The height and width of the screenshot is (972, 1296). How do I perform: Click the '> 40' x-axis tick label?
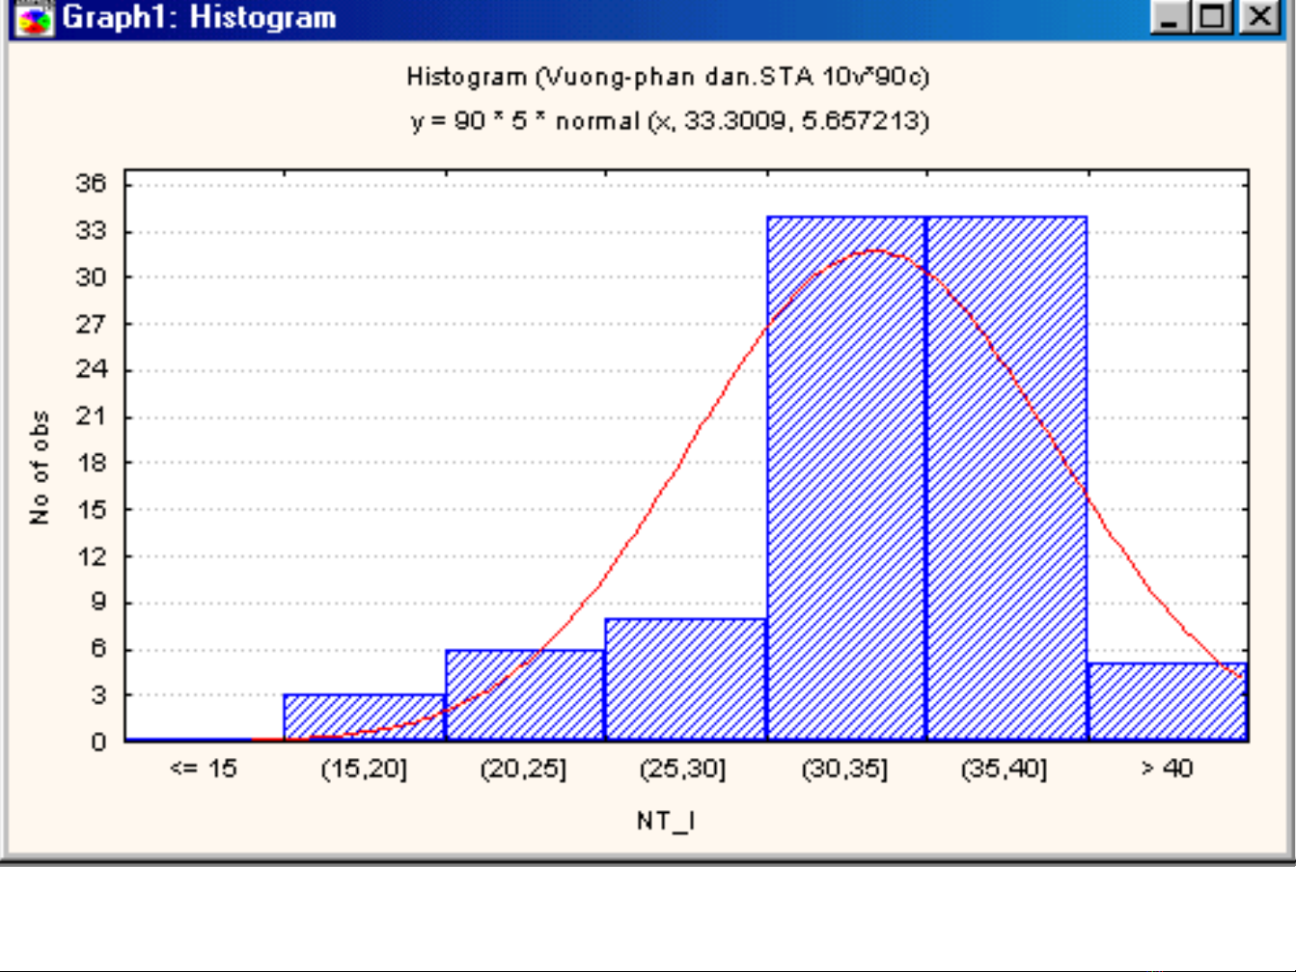point(1166,769)
